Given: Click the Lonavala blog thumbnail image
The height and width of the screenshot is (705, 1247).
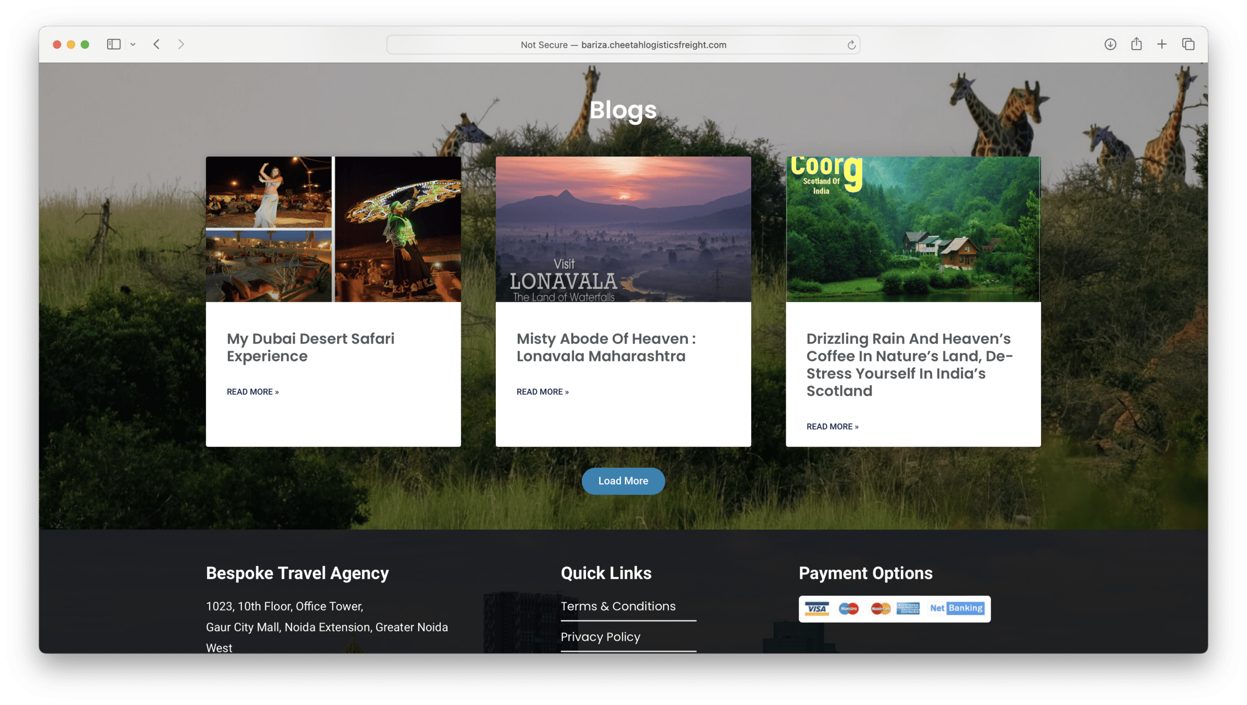Looking at the screenshot, I should (x=623, y=229).
